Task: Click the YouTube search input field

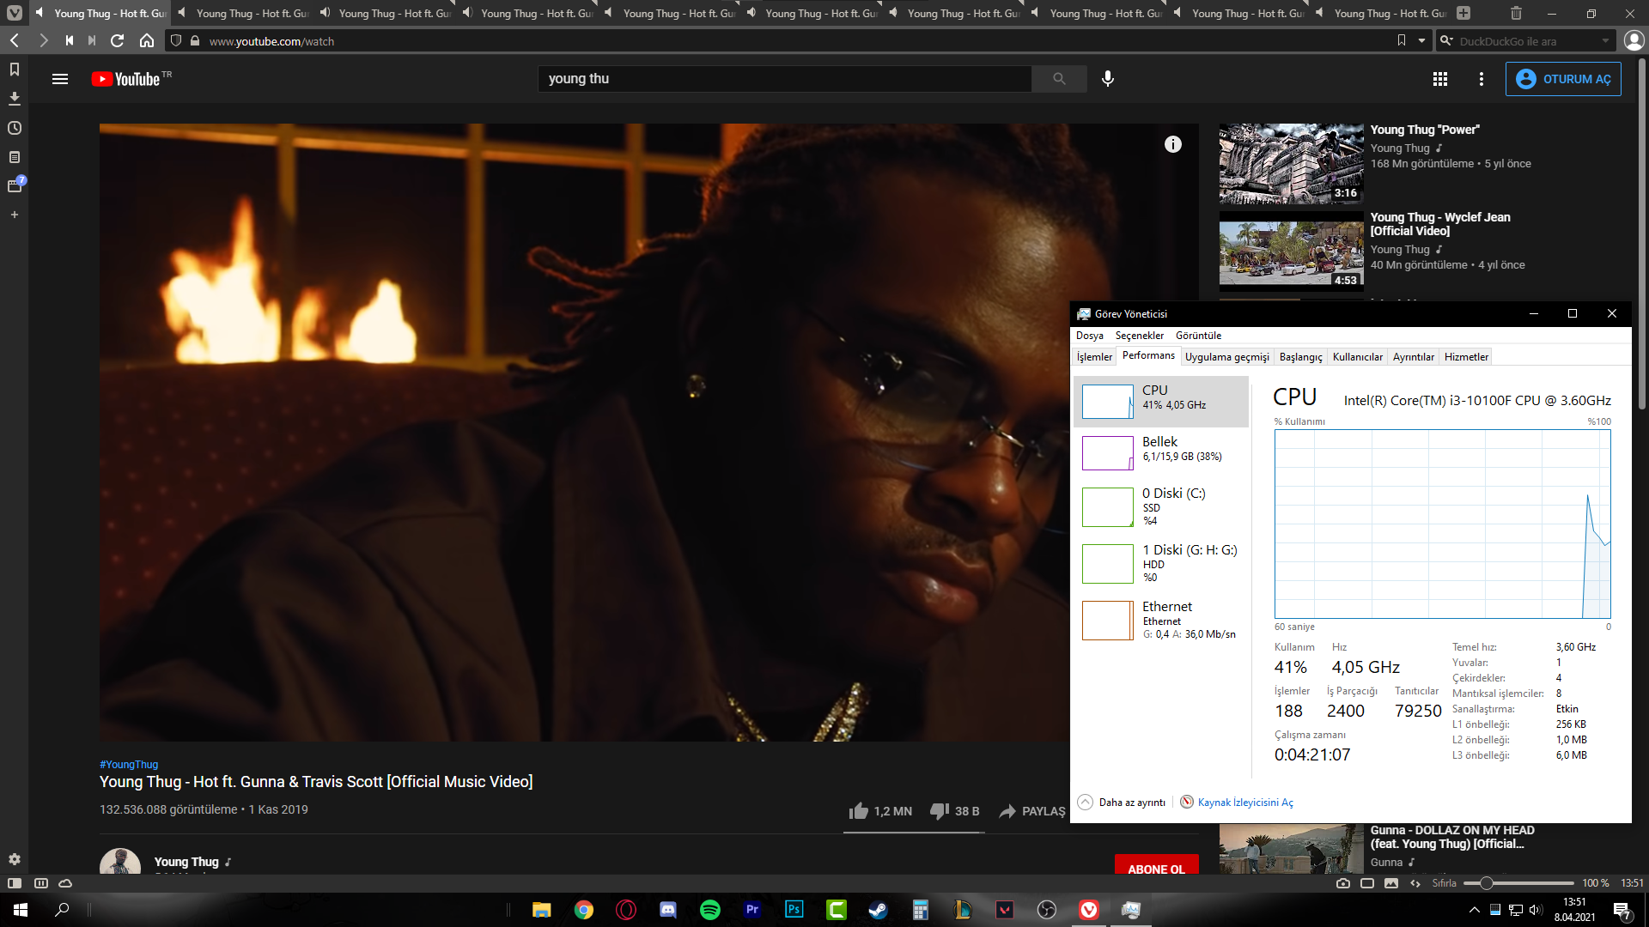Action: 784,79
